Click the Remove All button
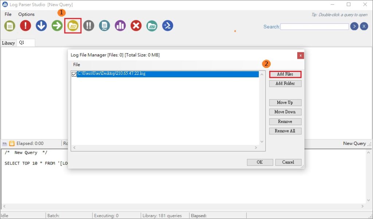 pyautogui.click(x=285, y=131)
